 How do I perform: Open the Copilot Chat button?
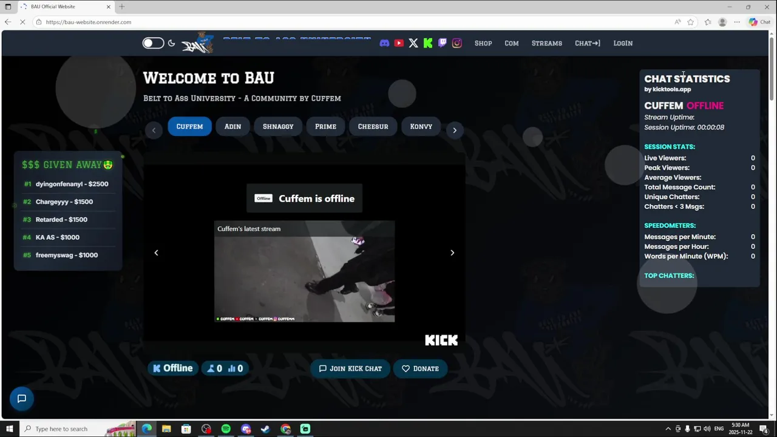click(759, 22)
